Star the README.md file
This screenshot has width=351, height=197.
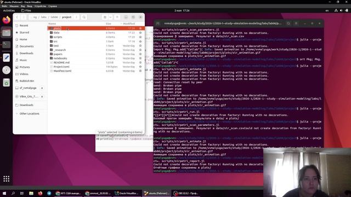tap(140, 62)
